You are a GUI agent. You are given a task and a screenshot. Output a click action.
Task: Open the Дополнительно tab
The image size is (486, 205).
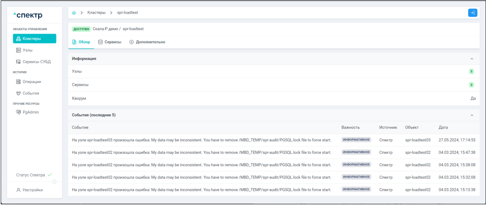coord(147,42)
